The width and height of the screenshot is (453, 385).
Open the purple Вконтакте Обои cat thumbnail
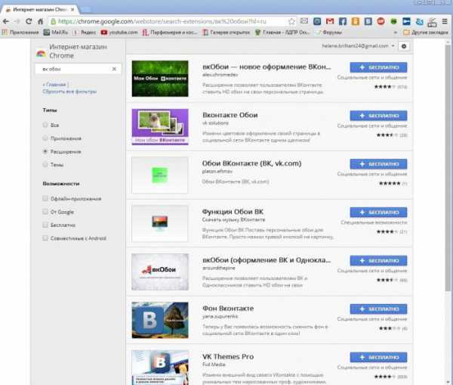160,127
